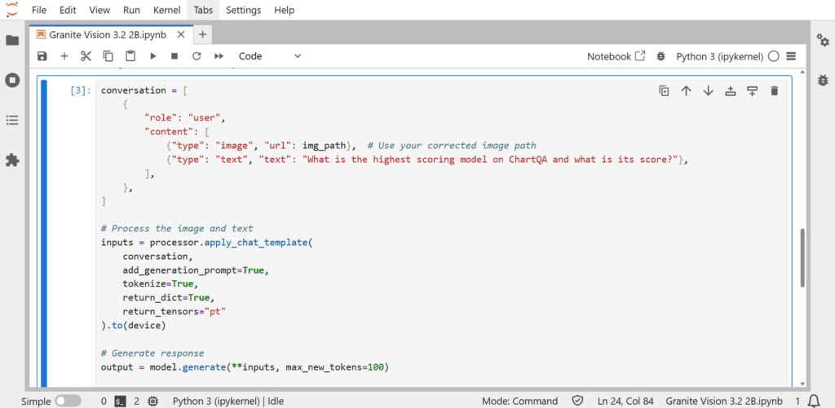The width and height of the screenshot is (835, 408).
Task: Click the '"role": "user",' code line
Action: (x=185, y=118)
